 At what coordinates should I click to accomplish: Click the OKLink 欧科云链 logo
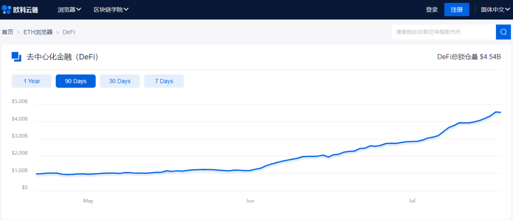tap(20, 10)
